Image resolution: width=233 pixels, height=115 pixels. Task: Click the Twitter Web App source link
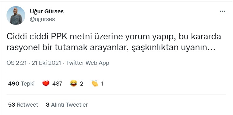point(88,63)
